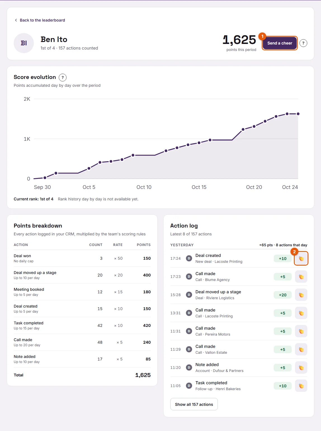
Task: Click the +10 badge for Lacoste Printing deal
Action: pyautogui.click(x=283, y=259)
